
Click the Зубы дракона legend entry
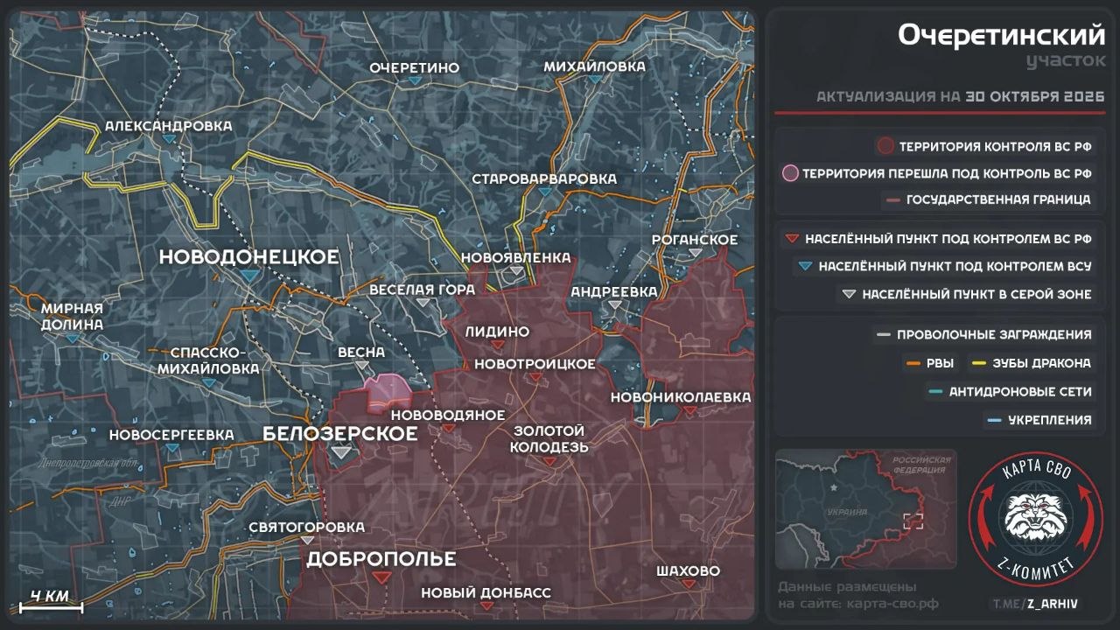pos(1033,363)
